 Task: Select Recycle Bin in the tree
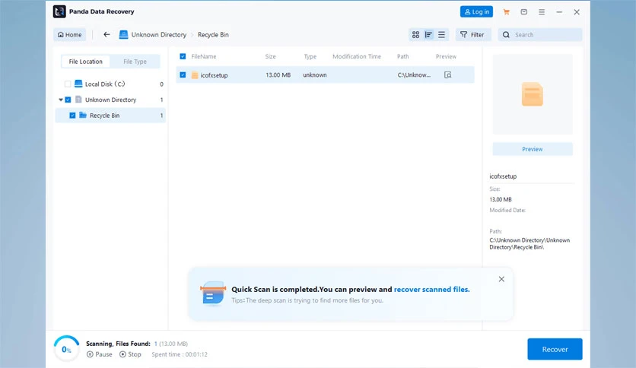105,116
